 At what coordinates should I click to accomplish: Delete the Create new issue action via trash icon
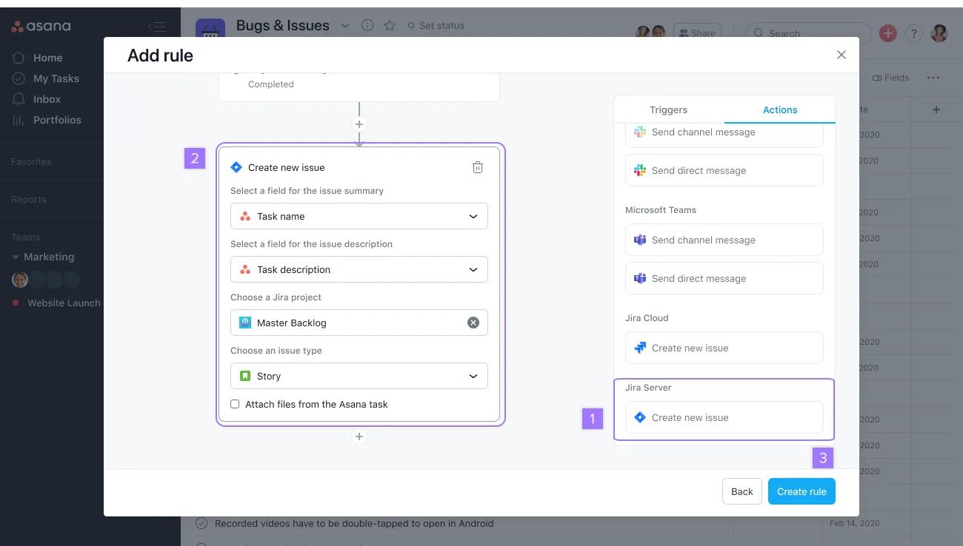pyautogui.click(x=478, y=166)
